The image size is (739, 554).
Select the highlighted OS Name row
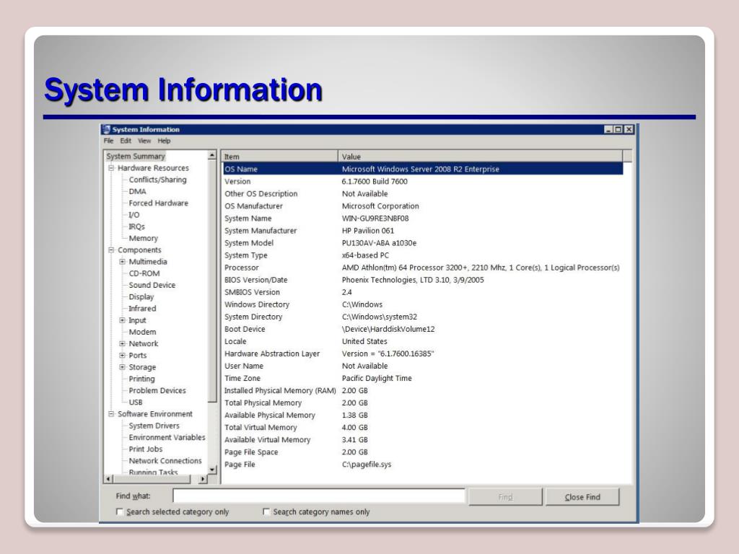423,169
